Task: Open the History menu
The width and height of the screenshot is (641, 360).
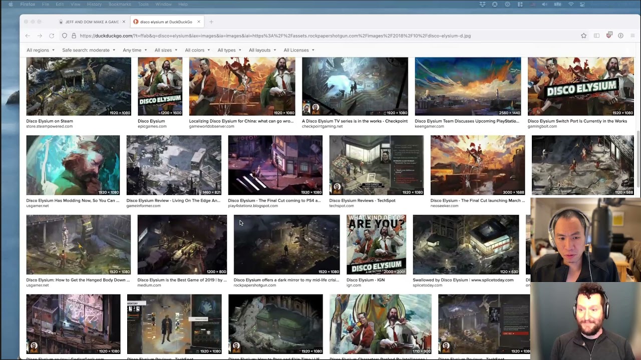Action: pos(94,4)
